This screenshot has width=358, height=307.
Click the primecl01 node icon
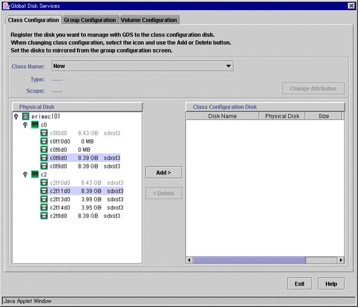pos(26,116)
